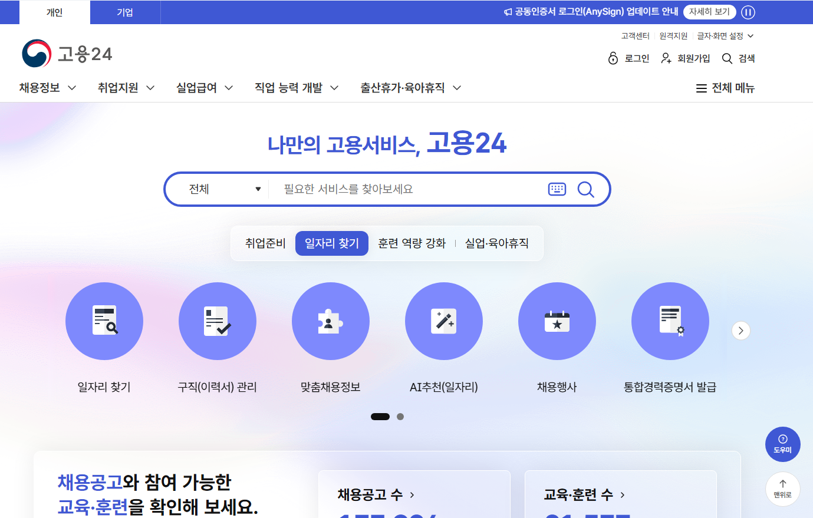Expand the 글자·화면 설정 dropdown
This screenshot has height=518, width=813.
coord(725,36)
